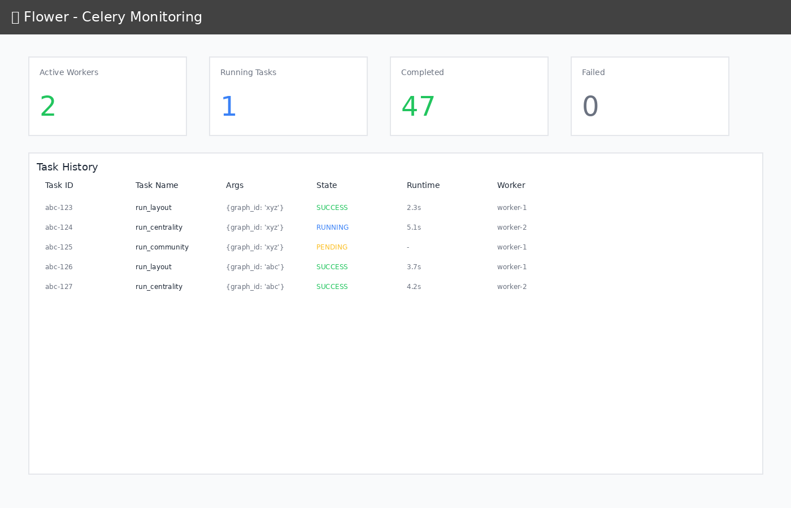Screen dimensions: 791x508
Task: Click the Args column header
Action: pyautogui.click(x=234, y=185)
